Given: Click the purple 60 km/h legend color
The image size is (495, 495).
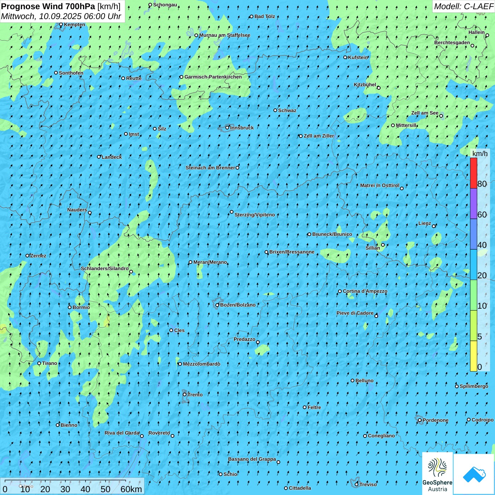Looking at the screenshot, I should [473, 204].
